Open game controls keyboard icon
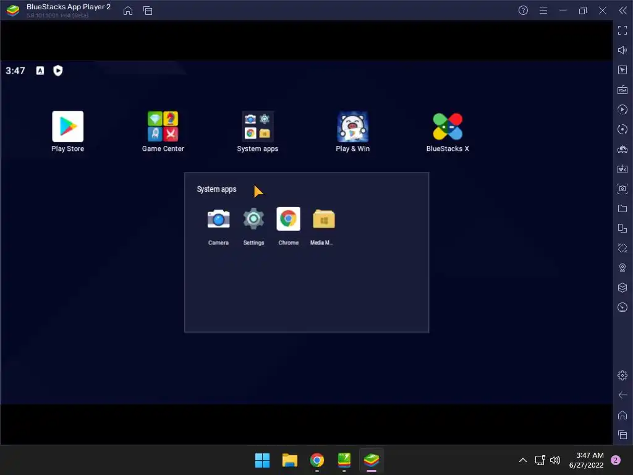 coord(622,90)
